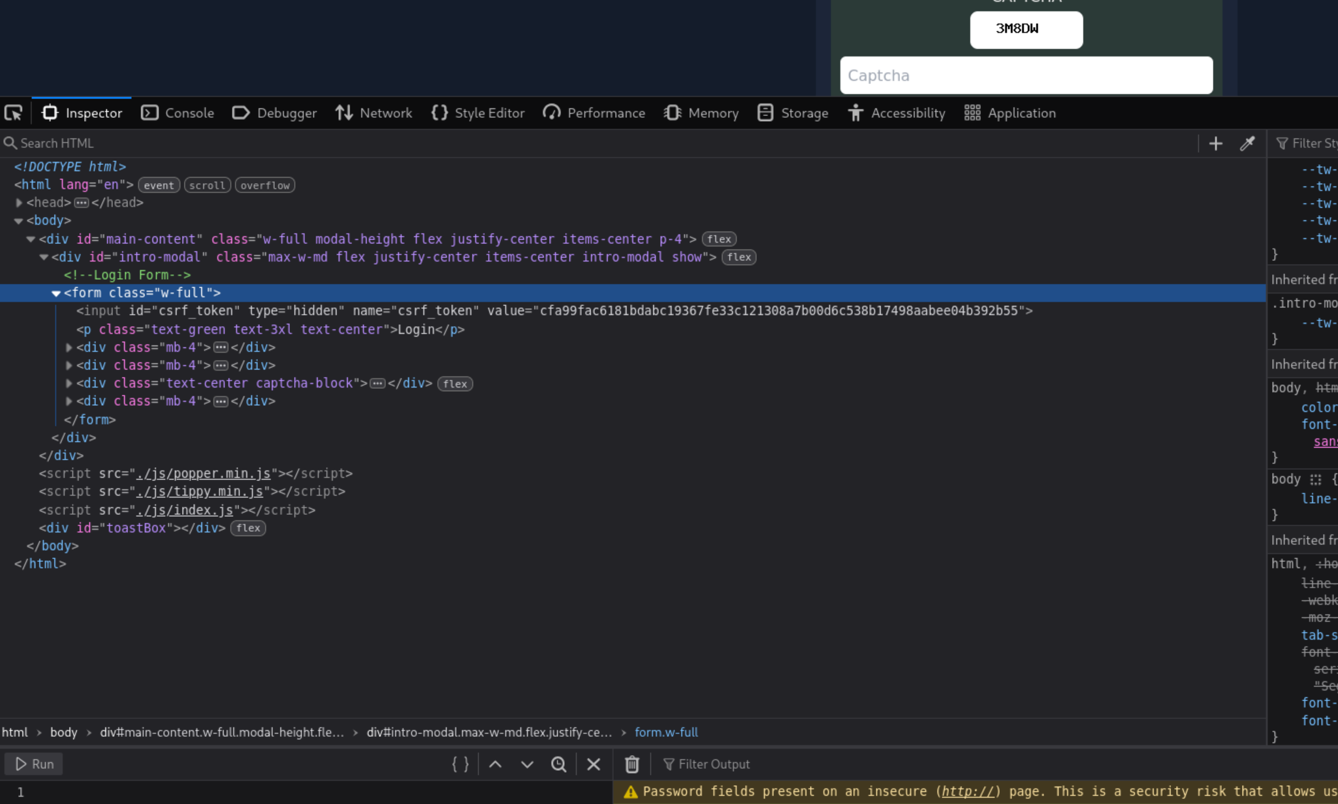
Task: Open the Accessibility tab
Action: (897, 113)
